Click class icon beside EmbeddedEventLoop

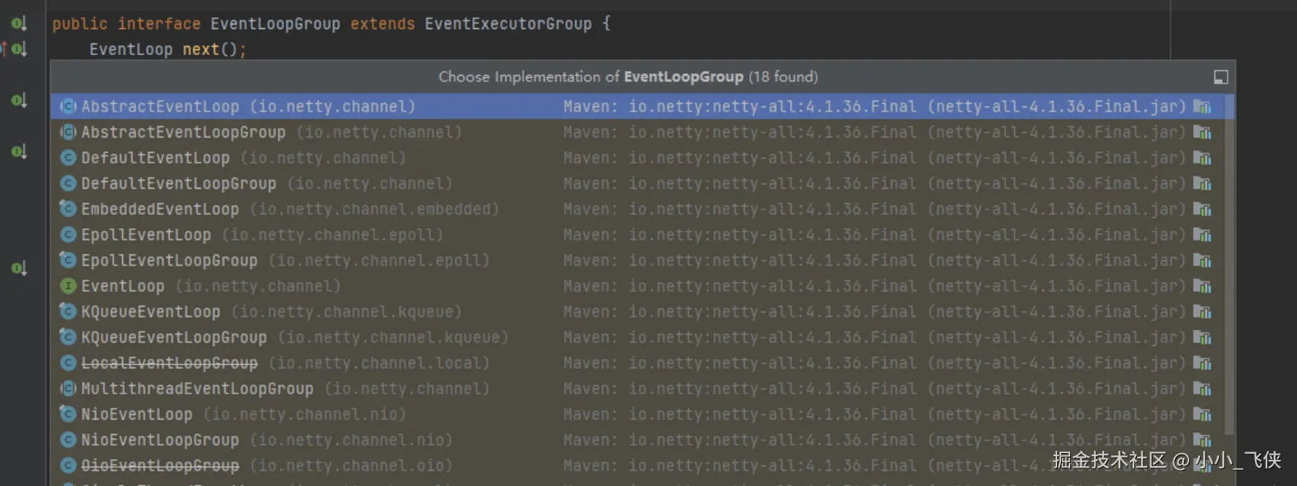[x=69, y=209]
